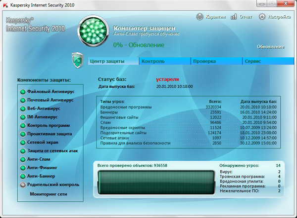Viewport: 297px width, 218px height.
Task: Click Анти-Спам: требуется обучение message
Action: tap(146, 34)
